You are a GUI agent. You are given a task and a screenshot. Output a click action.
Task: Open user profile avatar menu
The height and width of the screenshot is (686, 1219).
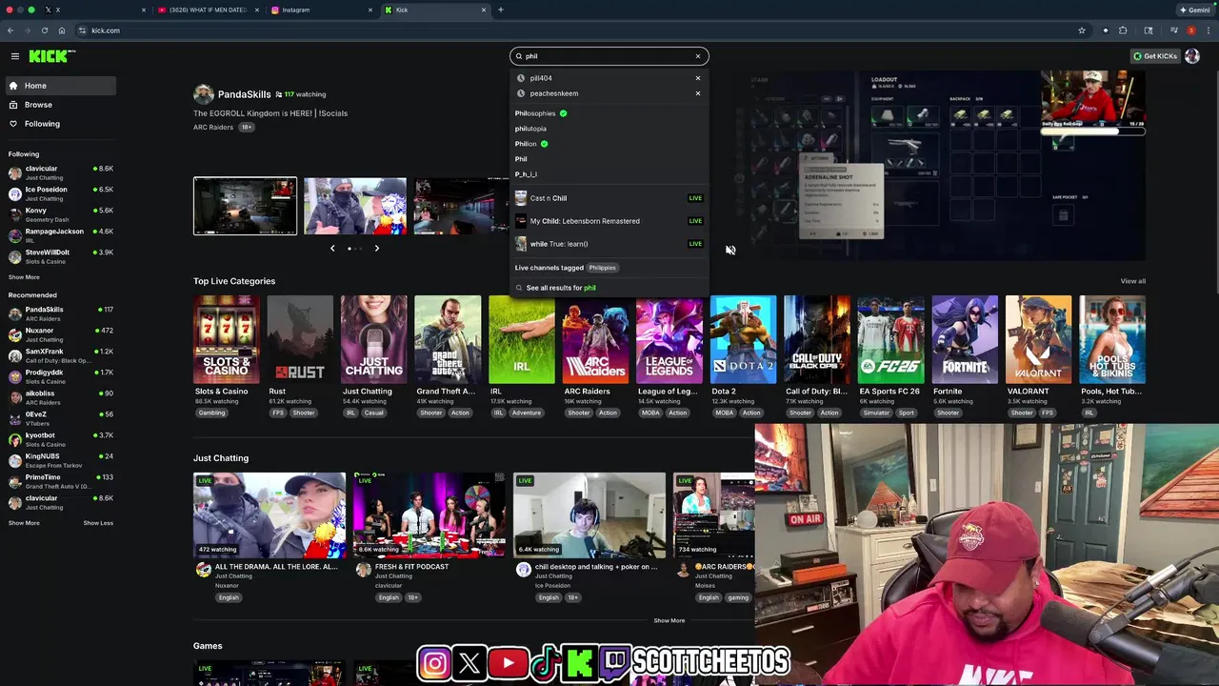tap(1191, 56)
